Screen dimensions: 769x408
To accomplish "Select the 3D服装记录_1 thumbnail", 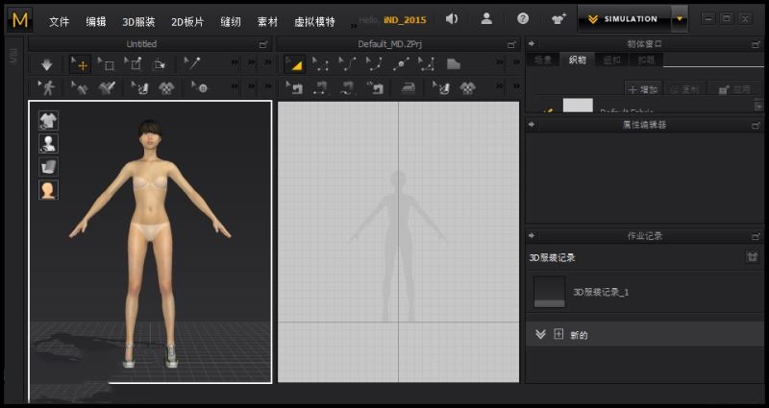I will [x=550, y=292].
